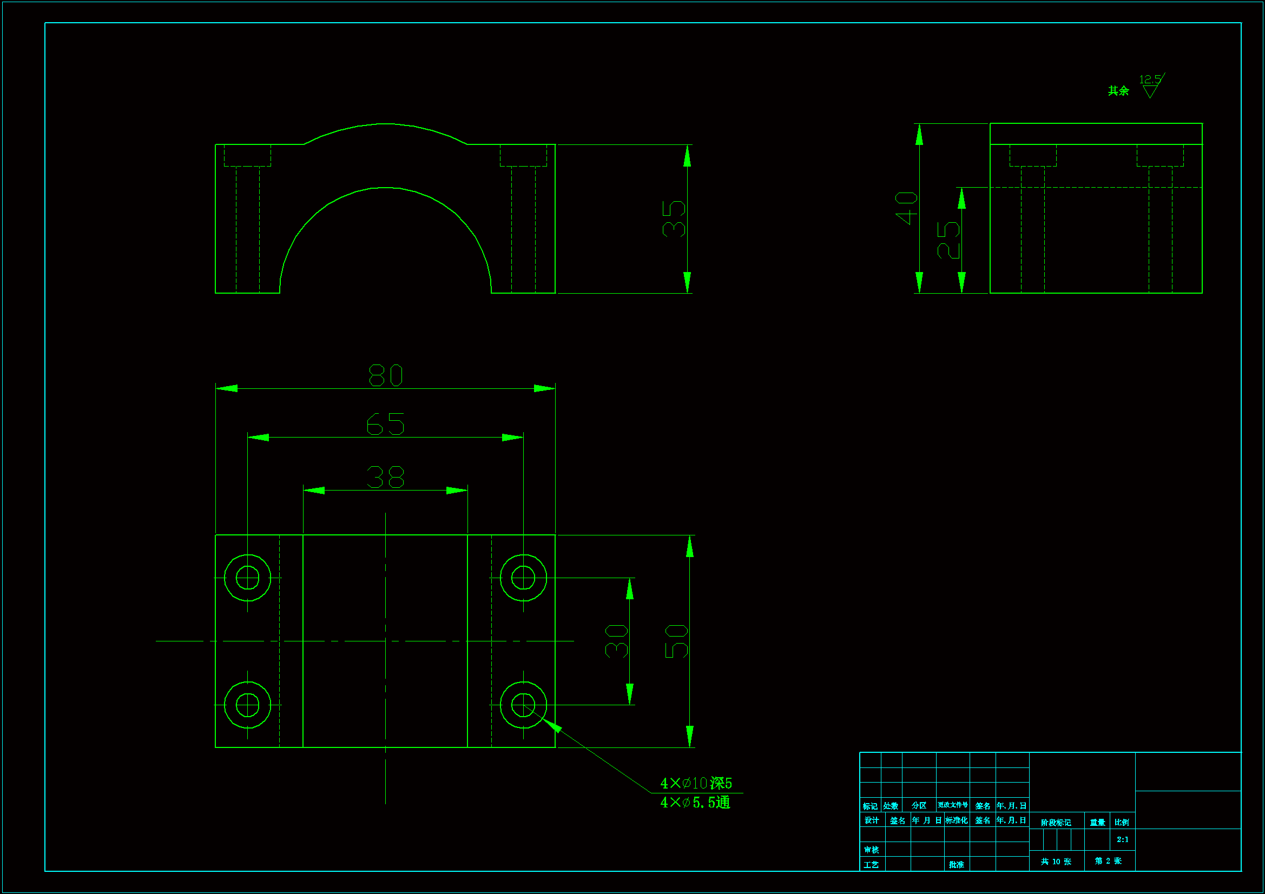Click the 25 dimension in side view
1265x894 pixels.
(x=948, y=240)
